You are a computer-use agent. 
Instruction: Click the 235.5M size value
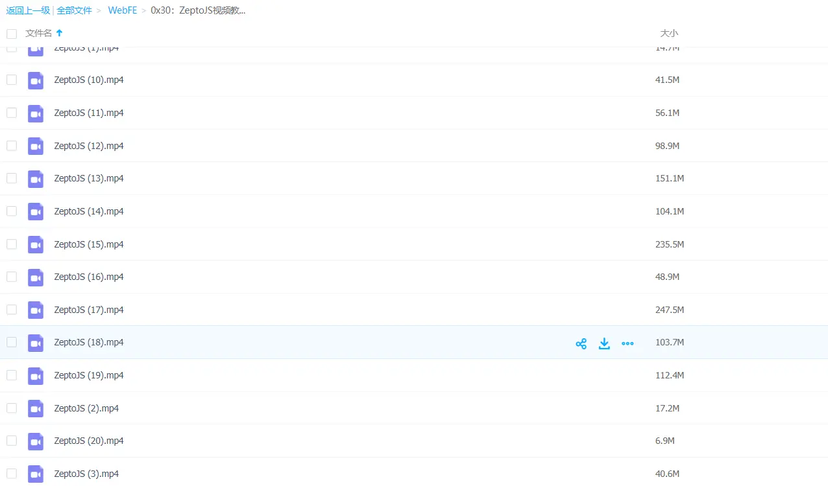[x=670, y=244]
